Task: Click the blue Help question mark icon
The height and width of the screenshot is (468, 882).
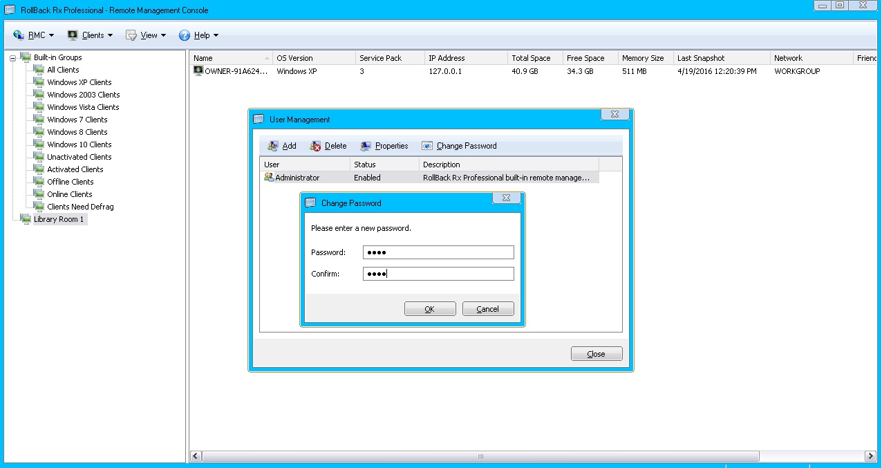Action: [x=185, y=35]
